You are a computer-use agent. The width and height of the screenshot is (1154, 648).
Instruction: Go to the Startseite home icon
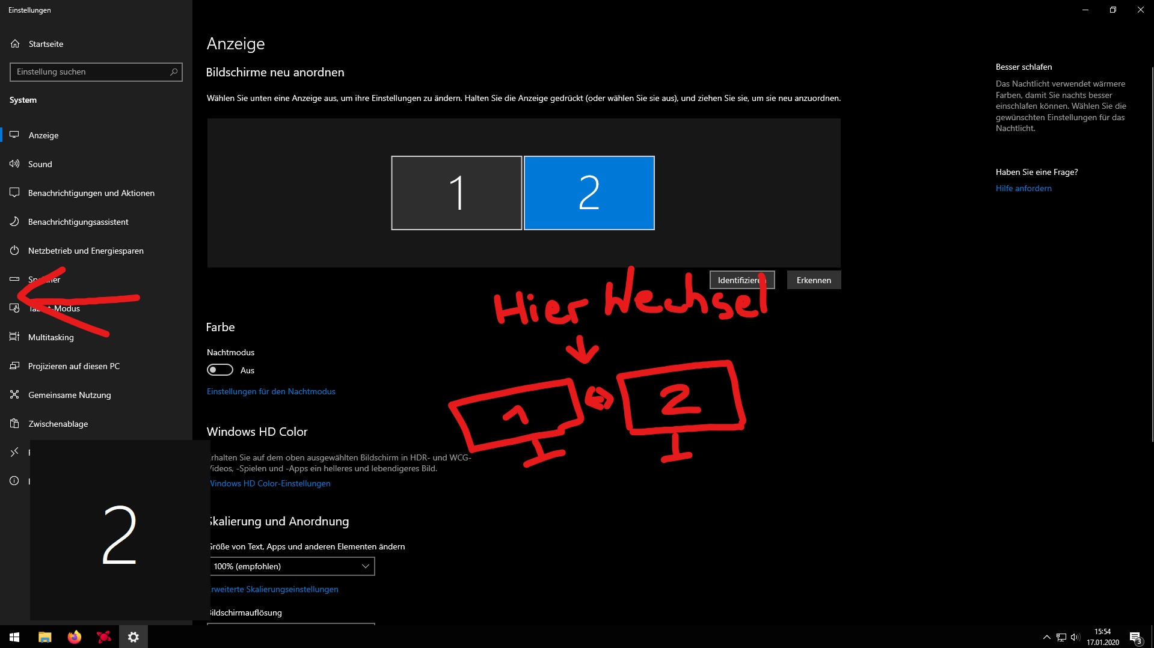[15, 44]
